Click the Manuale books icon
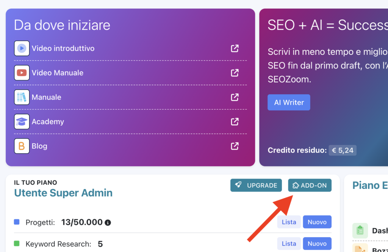Image resolution: width=388 pixels, height=252 pixels. click(x=22, y=97)
